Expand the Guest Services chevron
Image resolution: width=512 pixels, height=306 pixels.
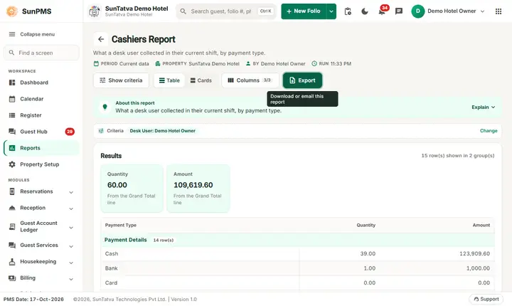[x=71, y=246]
